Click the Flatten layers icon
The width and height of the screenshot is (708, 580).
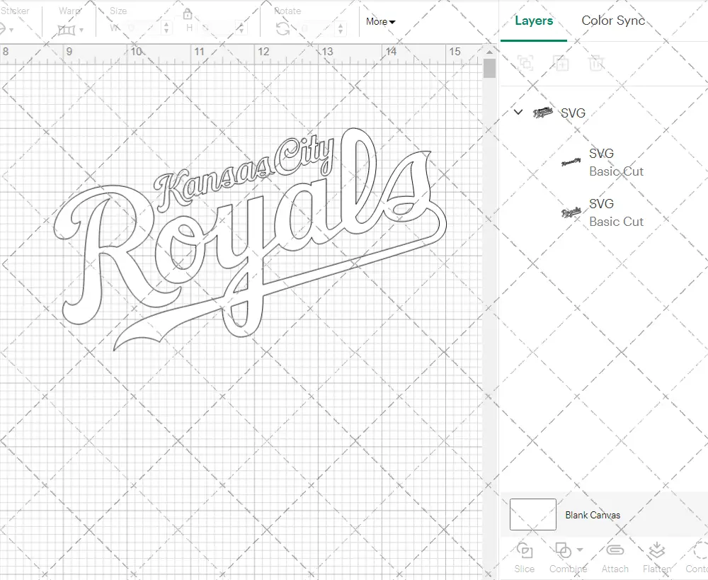(x=656, y=551)
